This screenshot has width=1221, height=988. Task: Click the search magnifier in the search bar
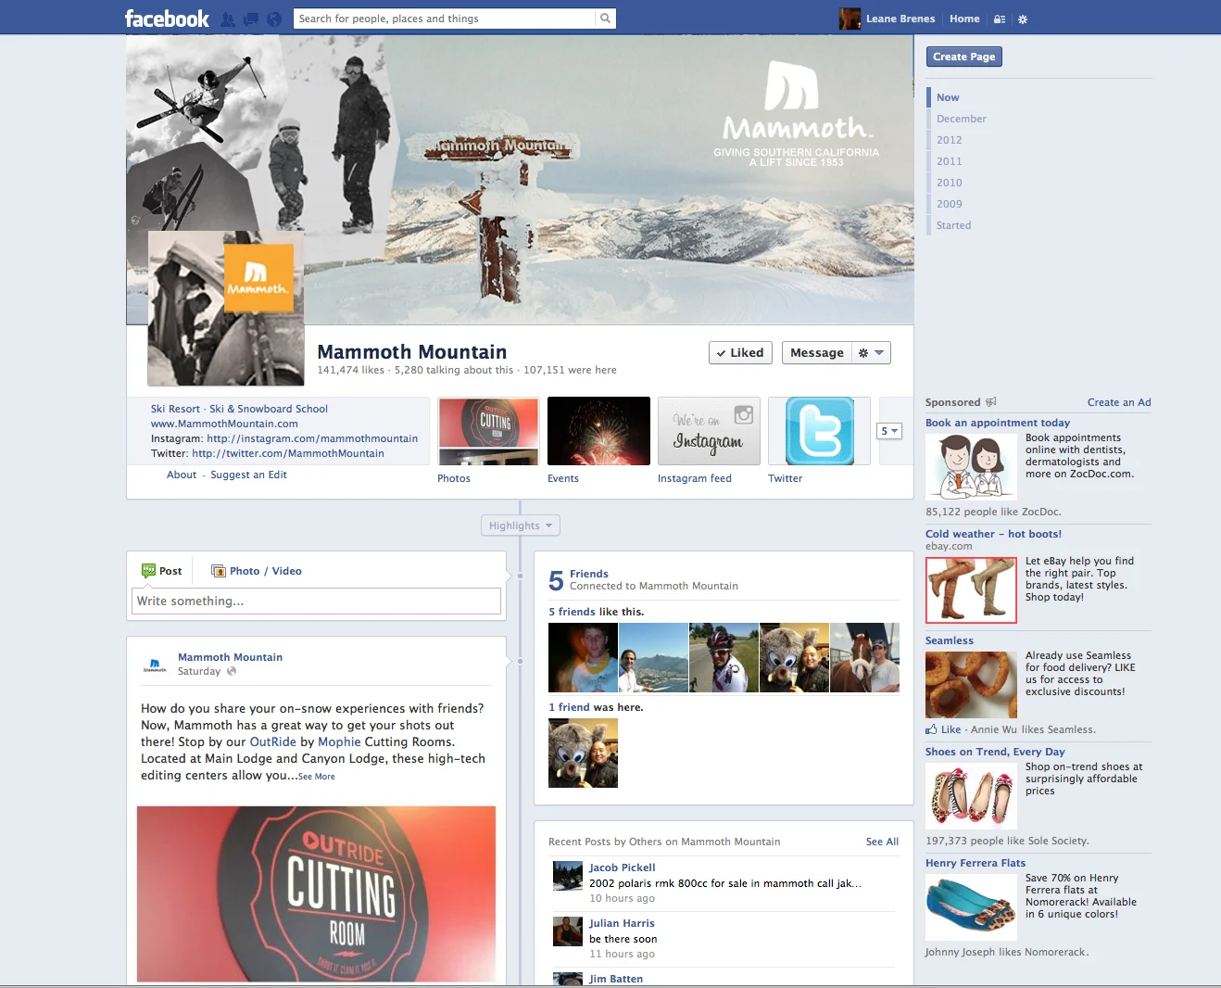click(606, 18)
